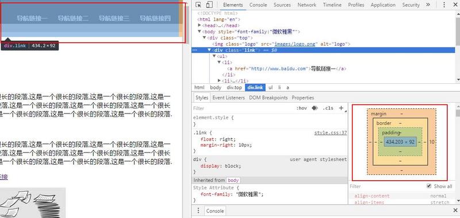Select html in the breadcrumb bar
460x218 pixels.
click(199, 88)
